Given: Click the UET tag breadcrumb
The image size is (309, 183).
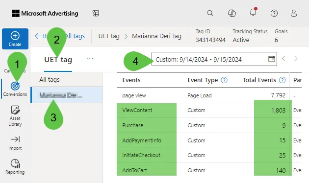Looking at the screenshot, I should click(x=109, y=36).
